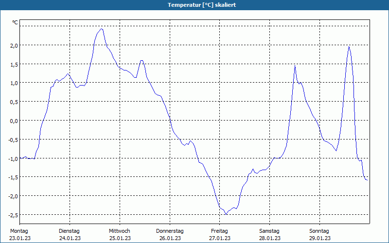The width and height of the screenshot is (389, 243).
Task: Click the highest temperature peak on Dienstag
Action: pyautogui.click(x=101, y=29)
